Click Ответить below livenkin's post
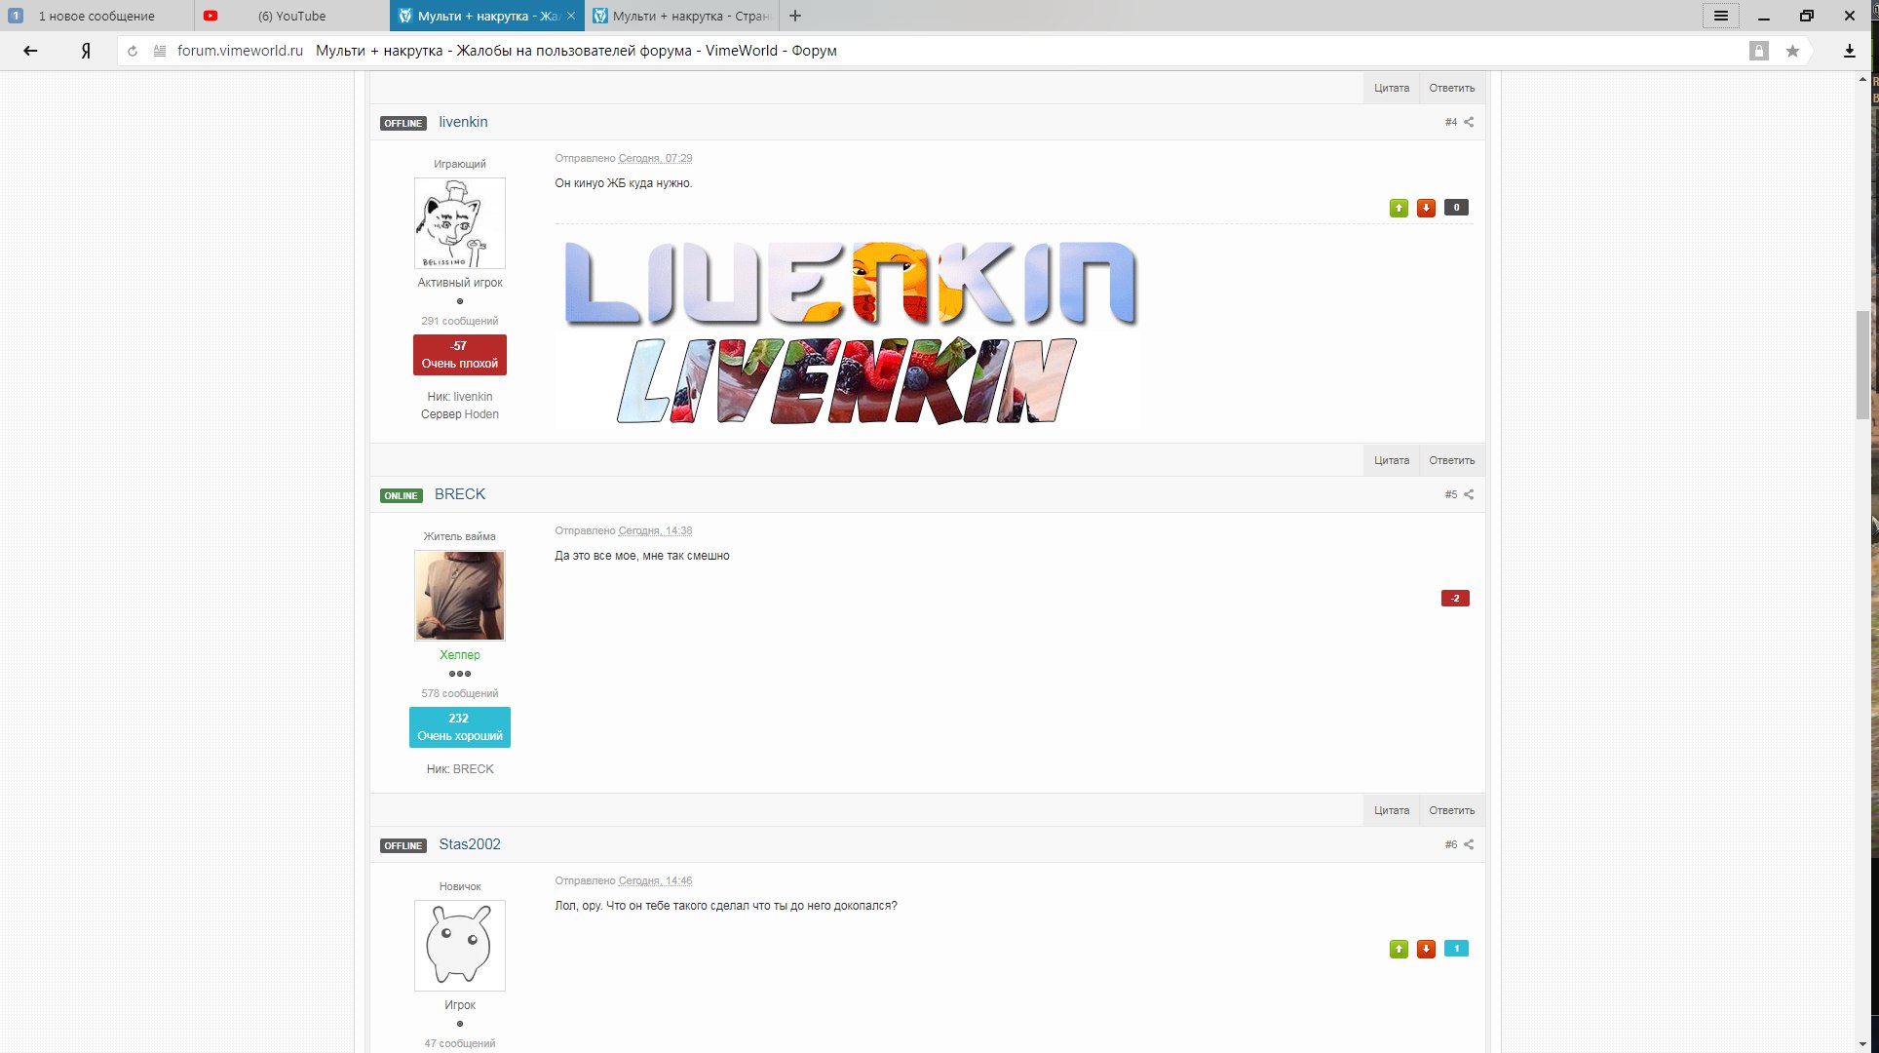 pos(1452,460)
